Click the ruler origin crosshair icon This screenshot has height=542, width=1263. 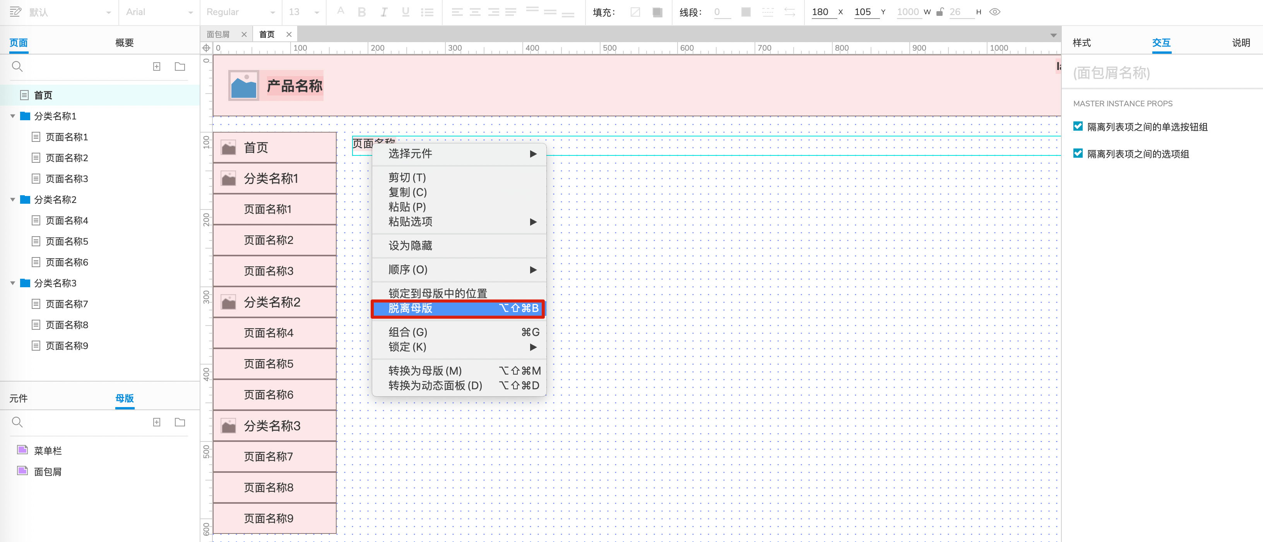(x=206, y=48)
